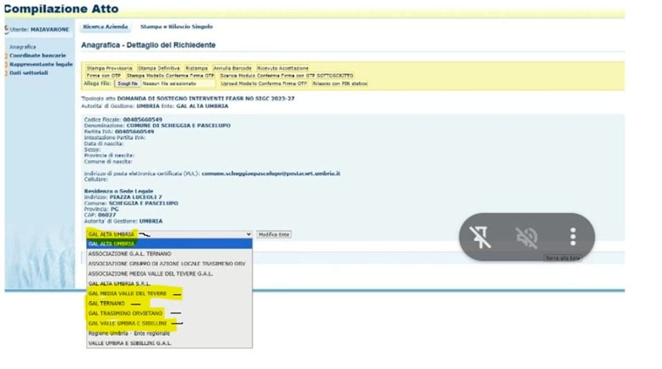Collapse the Ente dropdown via its arrow

click(x=249, y=234)
